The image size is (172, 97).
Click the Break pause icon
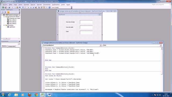pyautogui.click(x=31, y=8)
